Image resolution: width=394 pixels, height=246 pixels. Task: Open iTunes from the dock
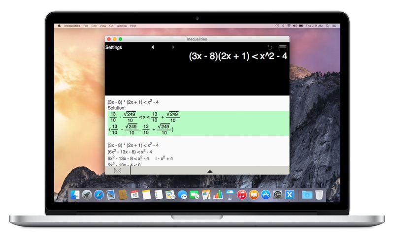(242, 195)
